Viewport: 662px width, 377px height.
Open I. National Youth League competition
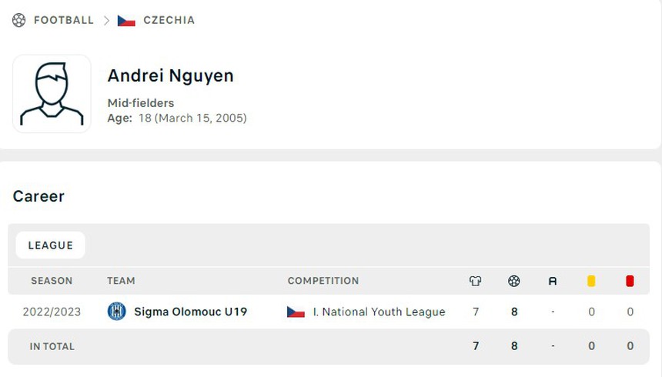point(379,312)
